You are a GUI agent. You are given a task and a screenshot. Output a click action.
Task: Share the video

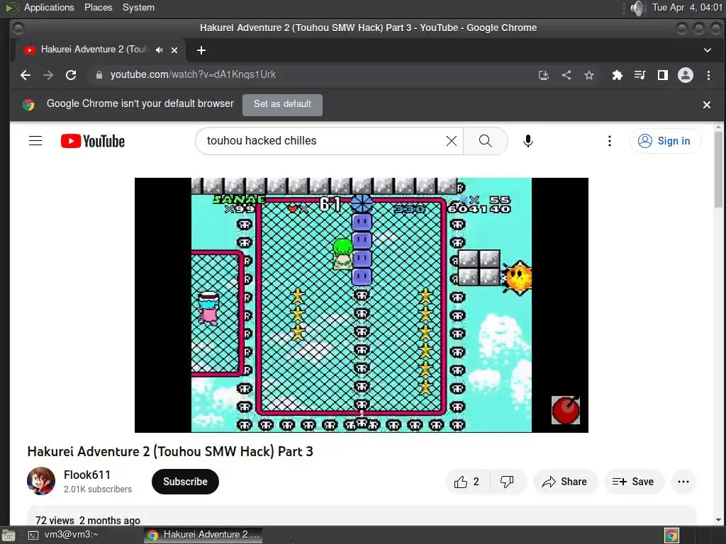pos(565,482)
